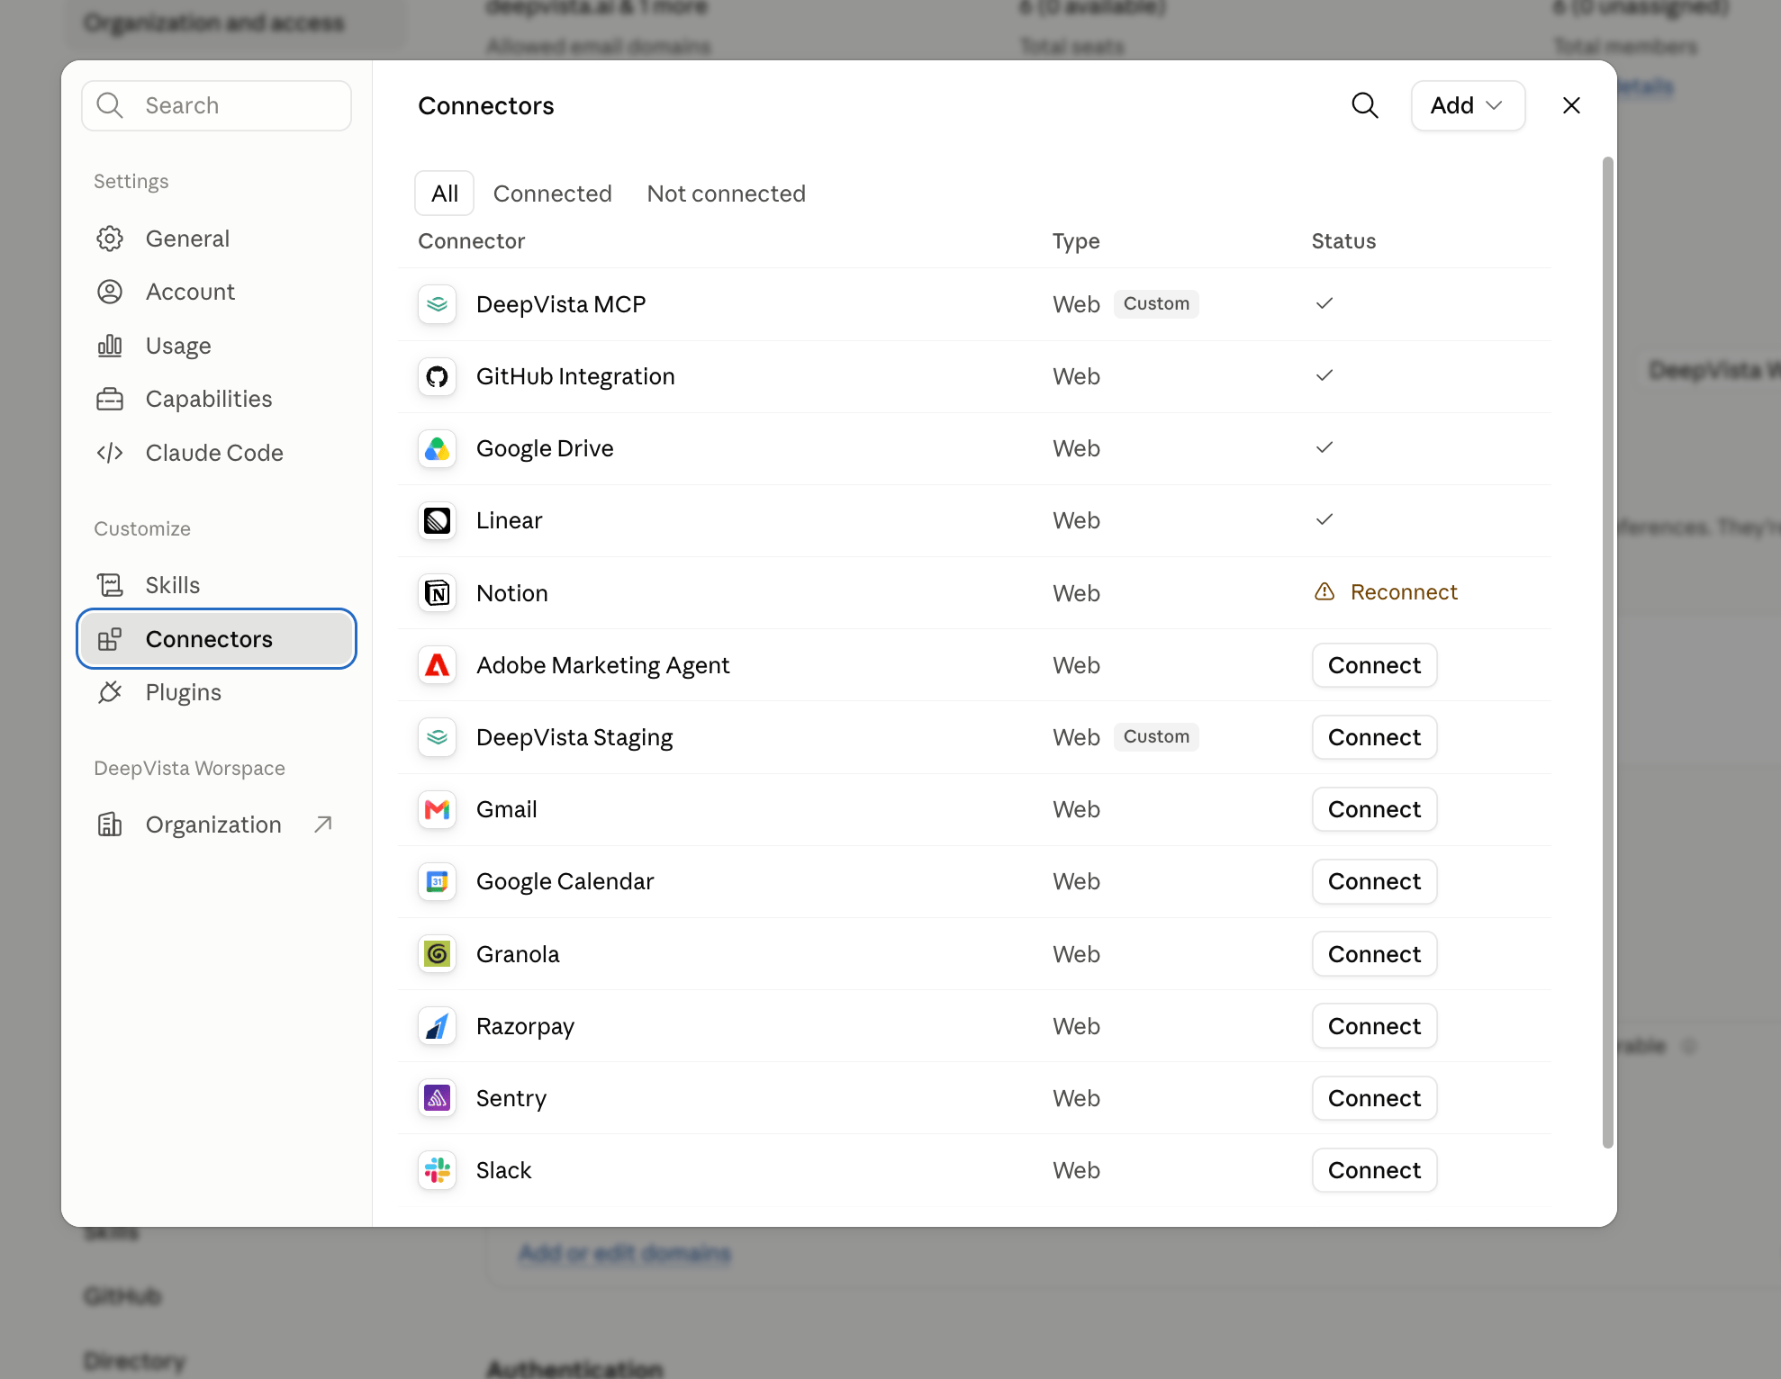Click the checkmark status for DeepVista MCP
The height and width of the screenshot is (1379, 1781).
[1324, 303]
